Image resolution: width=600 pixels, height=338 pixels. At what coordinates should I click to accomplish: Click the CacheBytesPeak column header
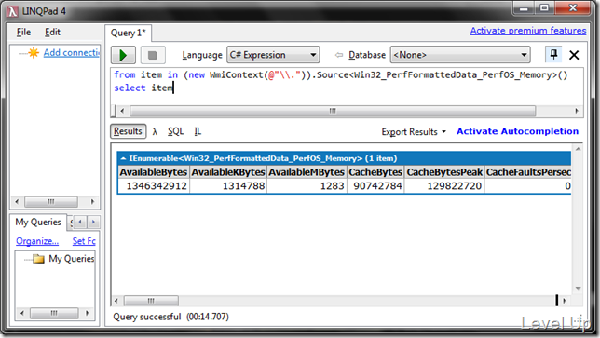tap(444, 172)
